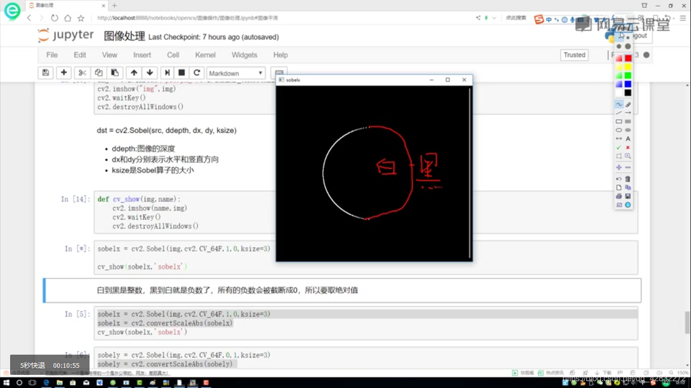Run the current cell
The height and width of the screenshot is (388, 691).
pyautogui.click(x=167, y=73)
